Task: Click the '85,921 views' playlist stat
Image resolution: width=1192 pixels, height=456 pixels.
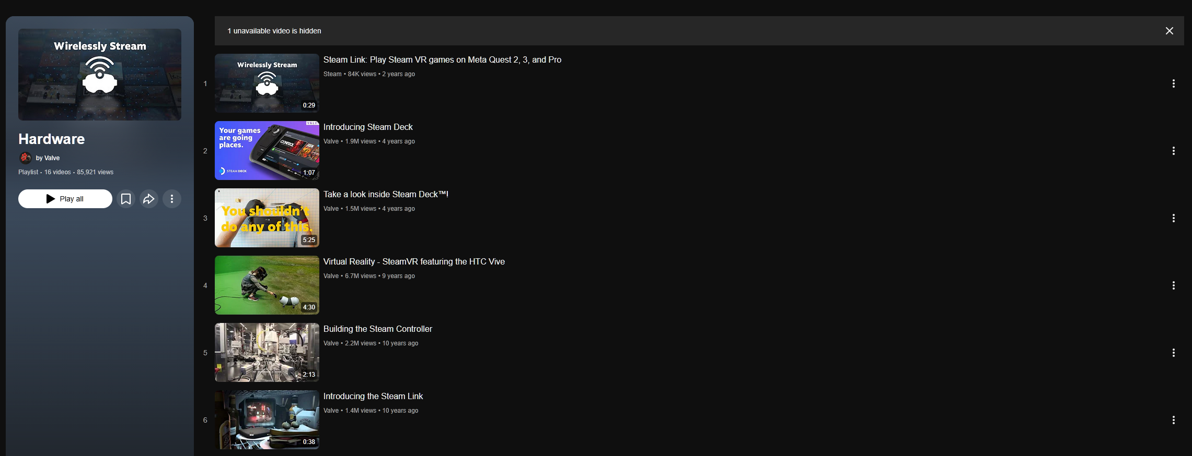Action: pos(95,172)
